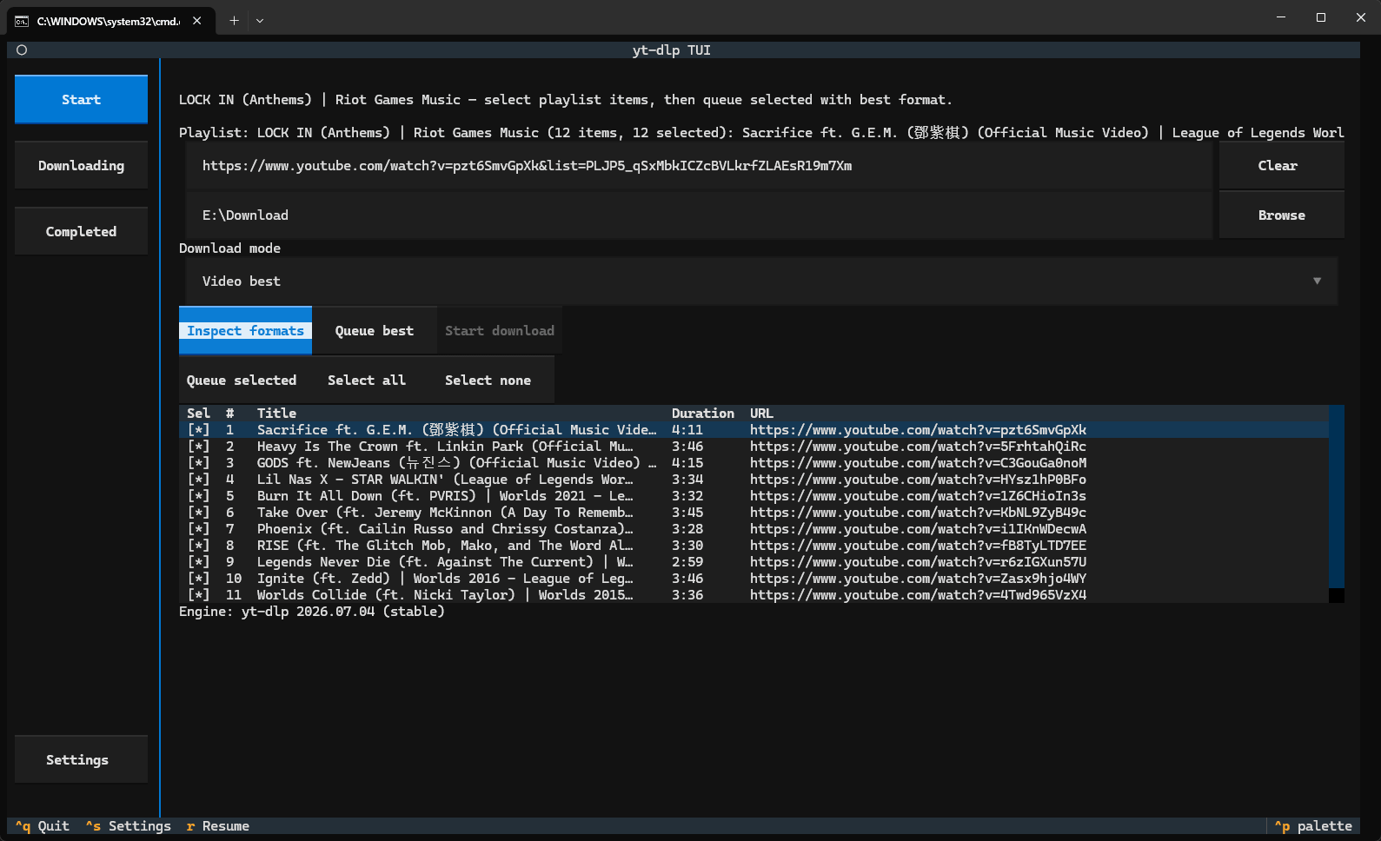Toggle selection for Sacrifice ft. G.E.M. row
1381x841 pixels.
click(199, 430)
